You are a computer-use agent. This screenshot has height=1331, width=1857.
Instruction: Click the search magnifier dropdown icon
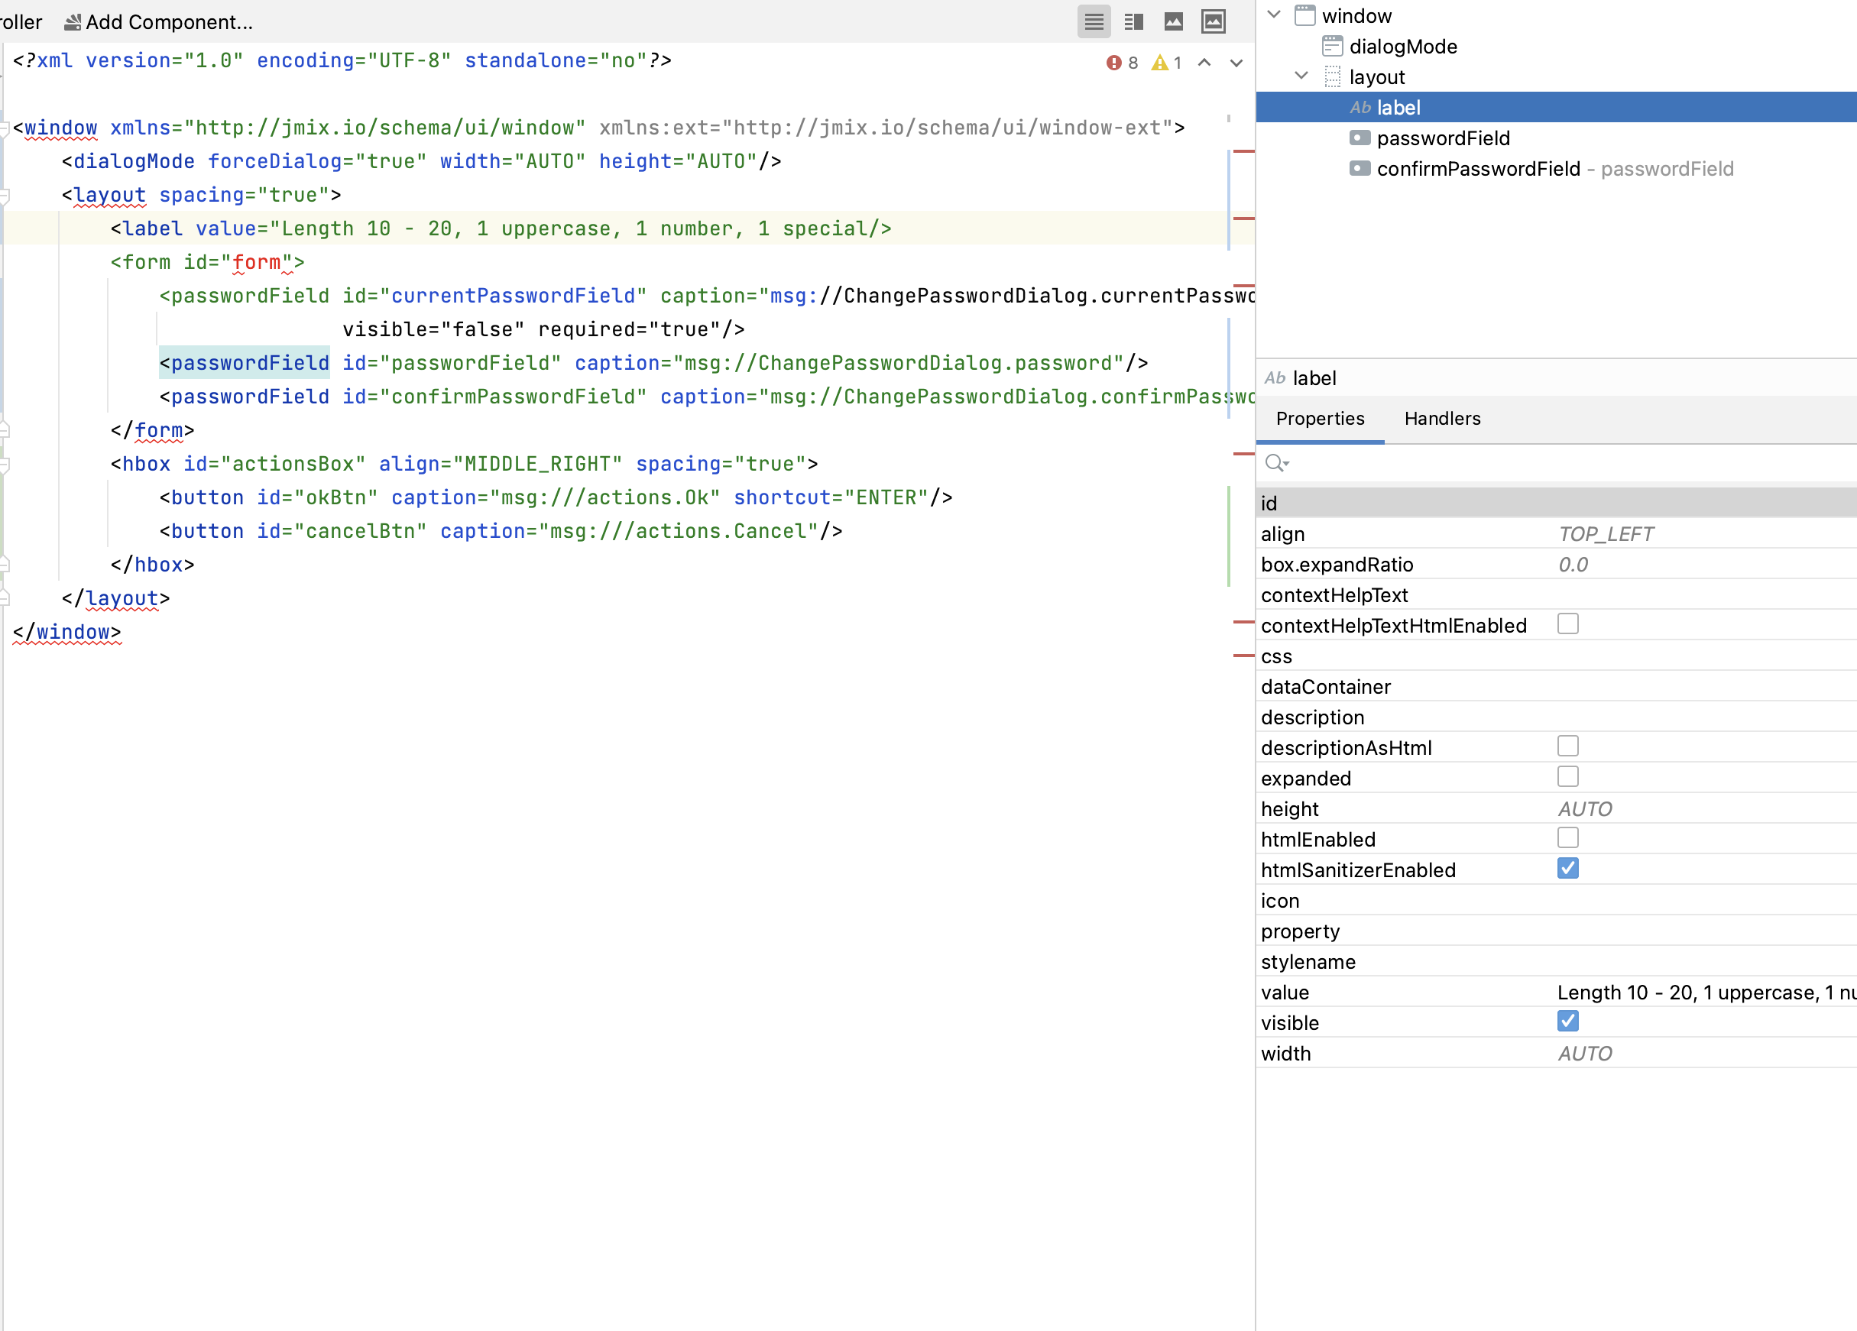1276,463
